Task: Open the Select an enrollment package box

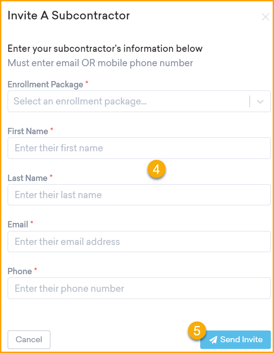Action: [139, 101]
